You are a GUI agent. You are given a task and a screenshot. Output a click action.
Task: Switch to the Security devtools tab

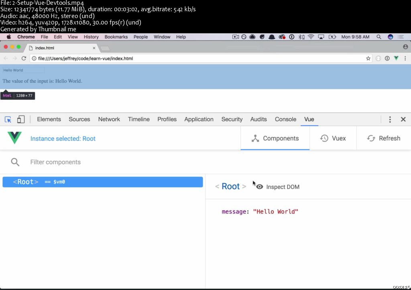click(x=232, y=119)
